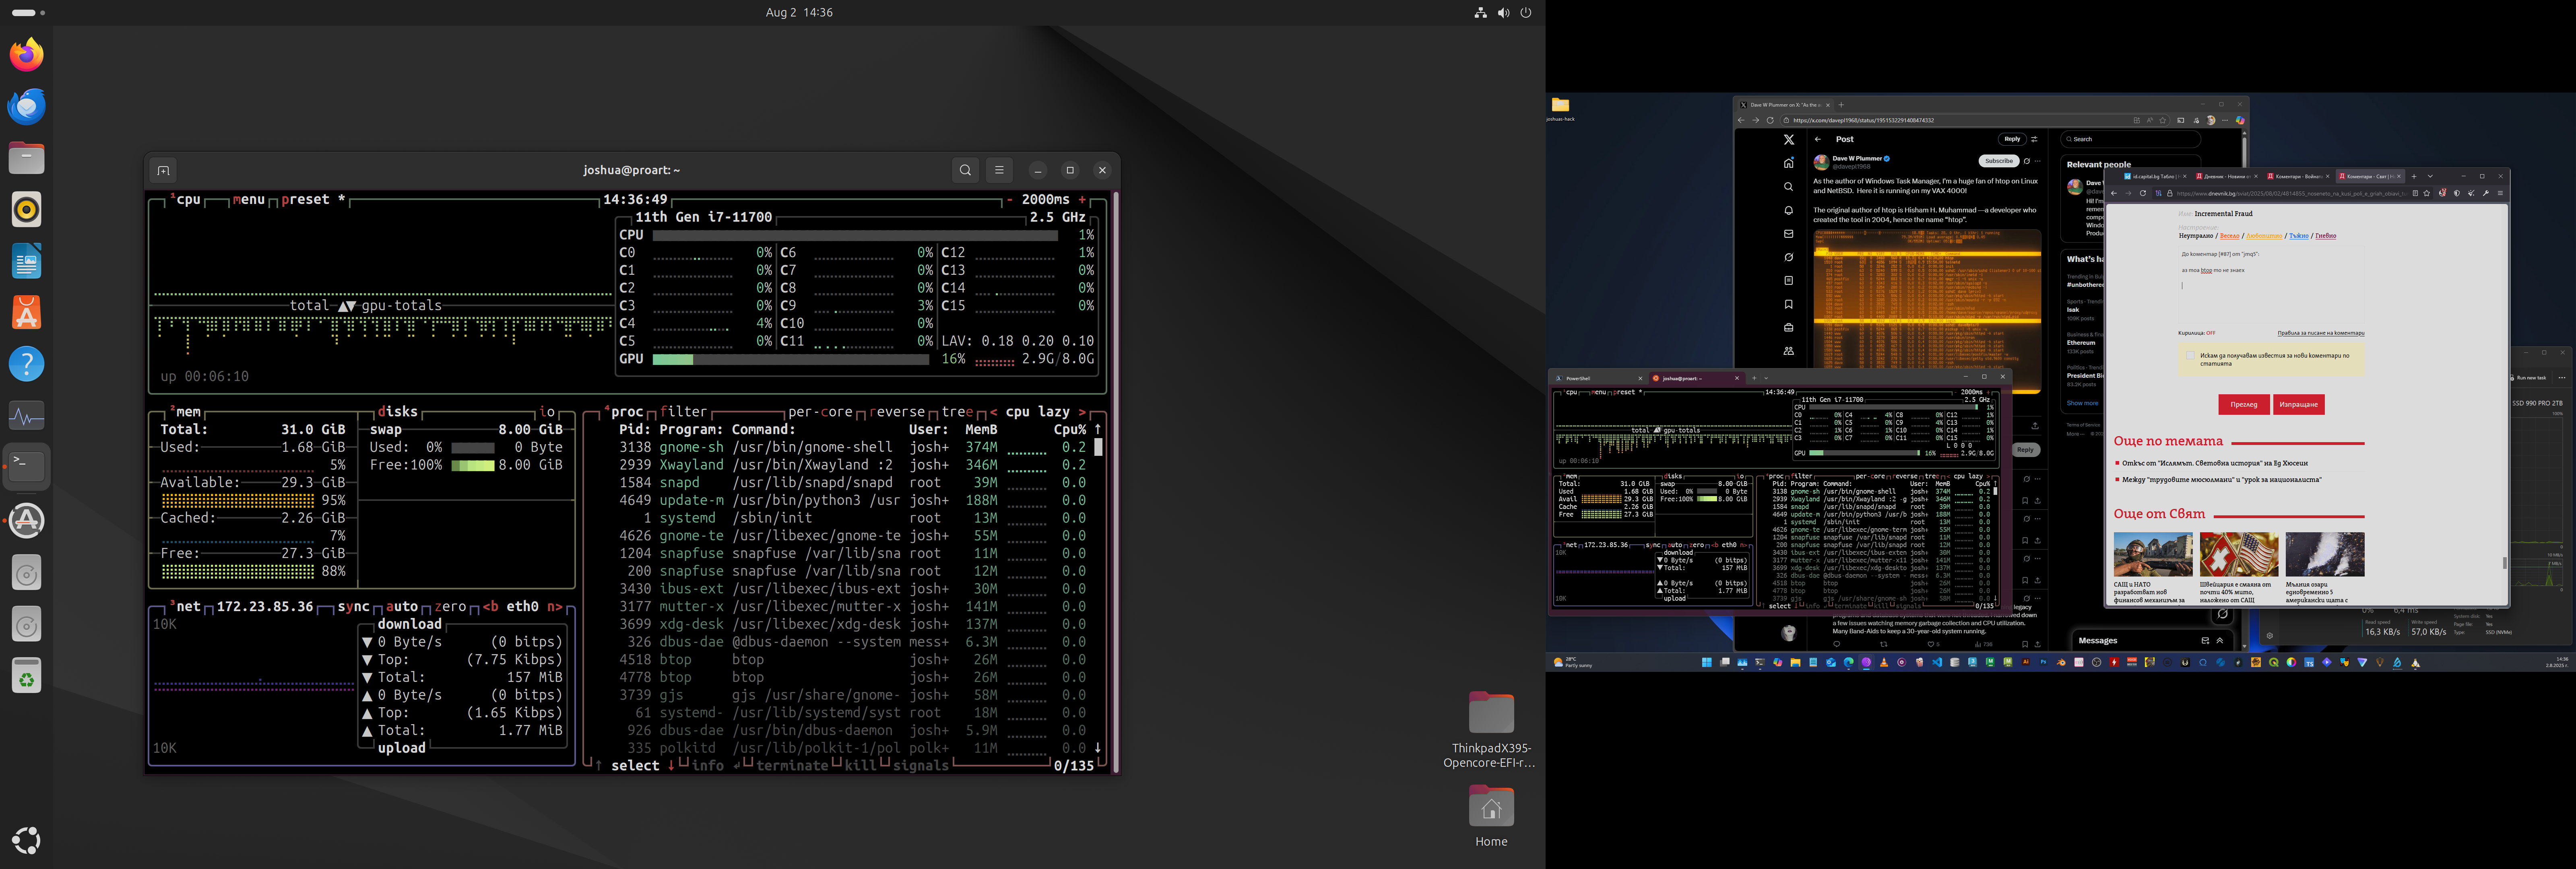Viewport: 2576px width, 869px height.
Task: Open the joshuas-hack folder on Windows desktop
Action: (1560, 109)
